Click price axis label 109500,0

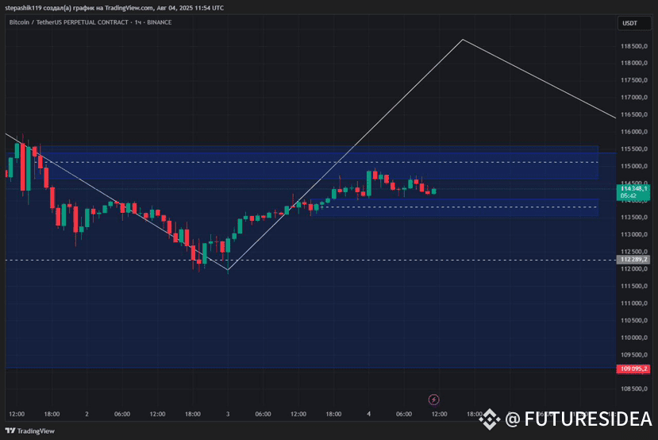coord(634,355)
